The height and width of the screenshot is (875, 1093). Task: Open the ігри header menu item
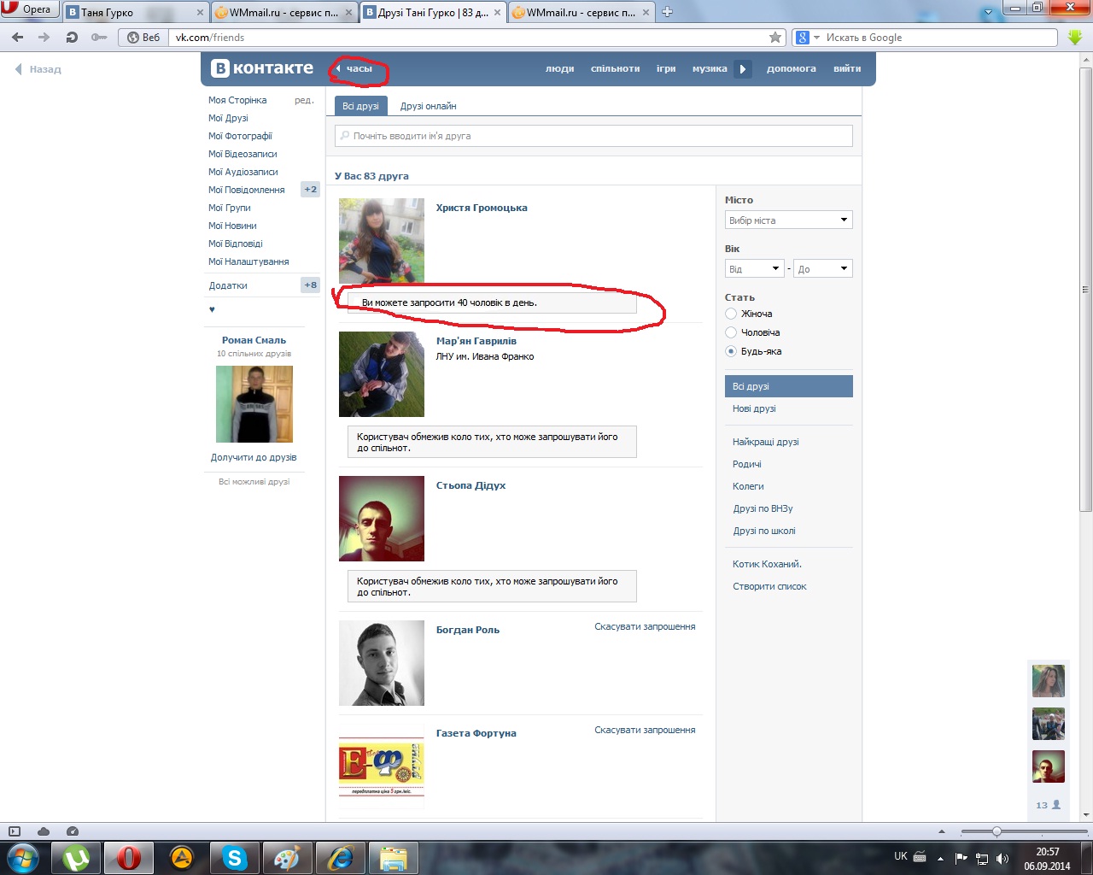[x=666, y=68]
